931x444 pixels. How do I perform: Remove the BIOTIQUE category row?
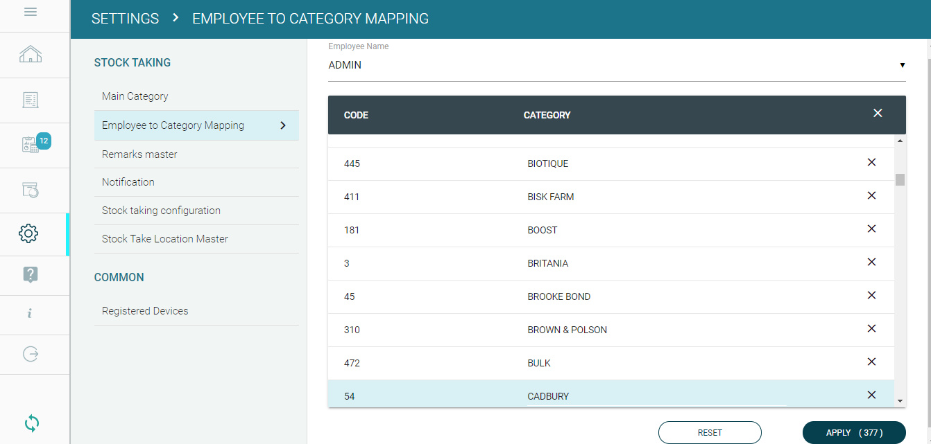(871, 162)
